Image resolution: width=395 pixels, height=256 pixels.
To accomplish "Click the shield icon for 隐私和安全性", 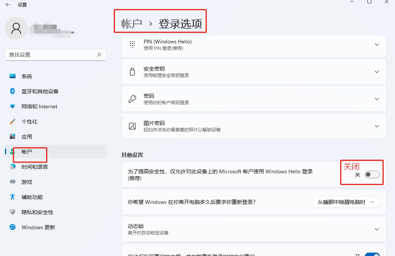I will pyautogui.click(x=12, y=212).
